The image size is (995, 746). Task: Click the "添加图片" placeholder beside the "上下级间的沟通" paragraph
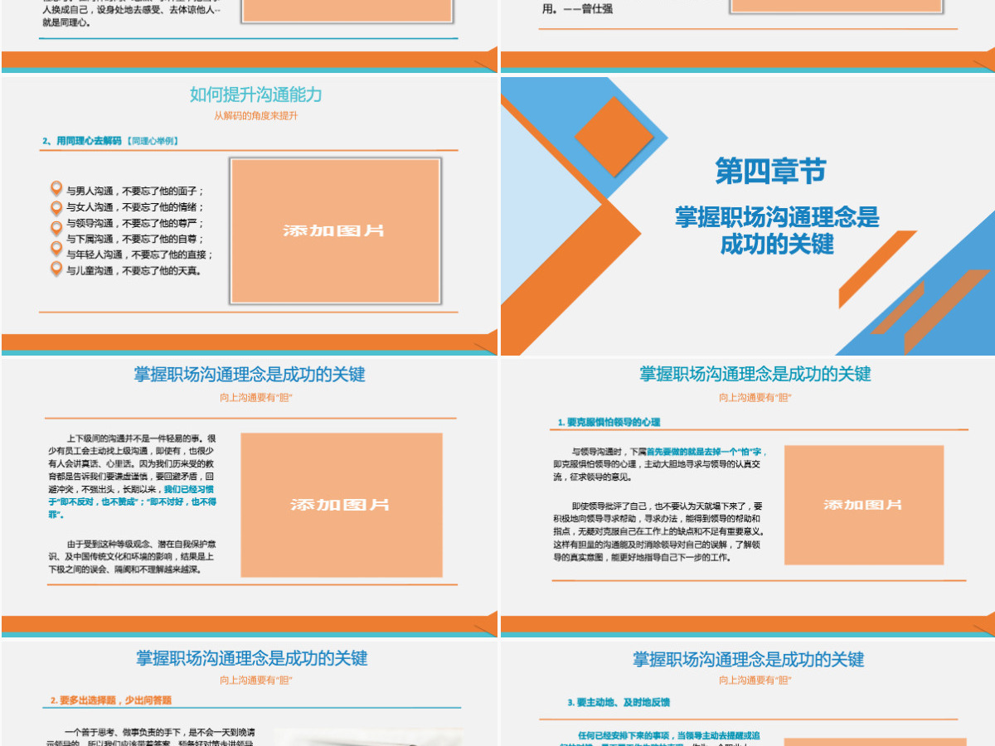[342, 504]
